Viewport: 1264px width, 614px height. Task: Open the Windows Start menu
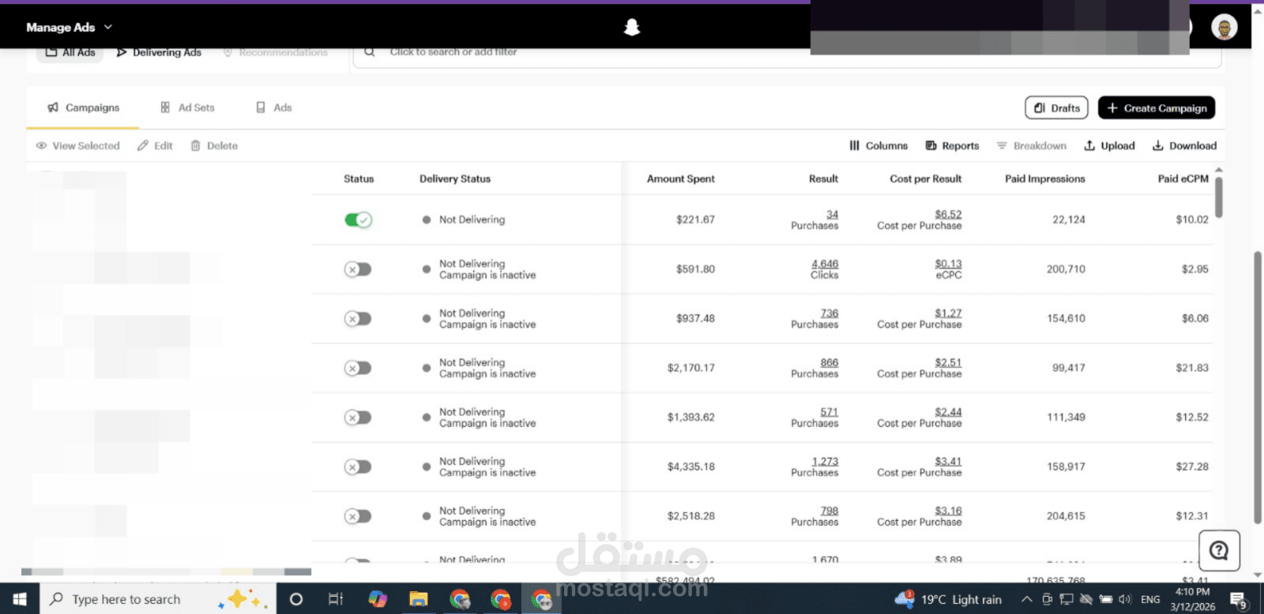20,599
